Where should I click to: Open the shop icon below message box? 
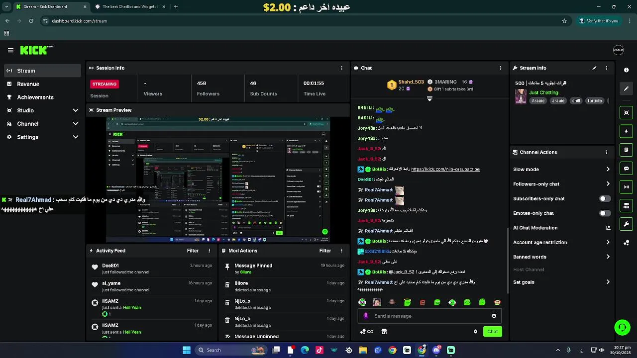coord(384,332)
